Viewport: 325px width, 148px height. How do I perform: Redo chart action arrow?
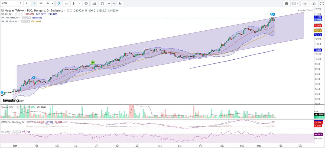tap(114, 4)
